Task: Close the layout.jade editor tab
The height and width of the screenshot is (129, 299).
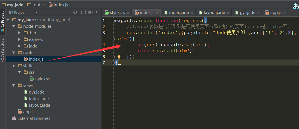Action: pos(228,13)
